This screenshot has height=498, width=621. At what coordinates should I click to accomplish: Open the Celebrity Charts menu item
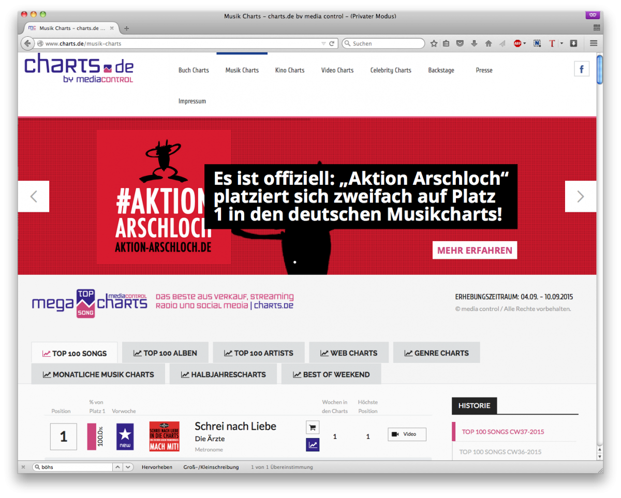coord(391,70)
